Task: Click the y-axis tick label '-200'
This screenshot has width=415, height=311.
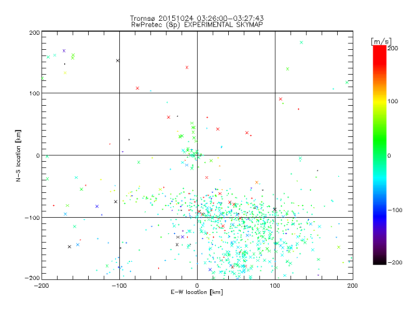Action: tap(32, 278)
